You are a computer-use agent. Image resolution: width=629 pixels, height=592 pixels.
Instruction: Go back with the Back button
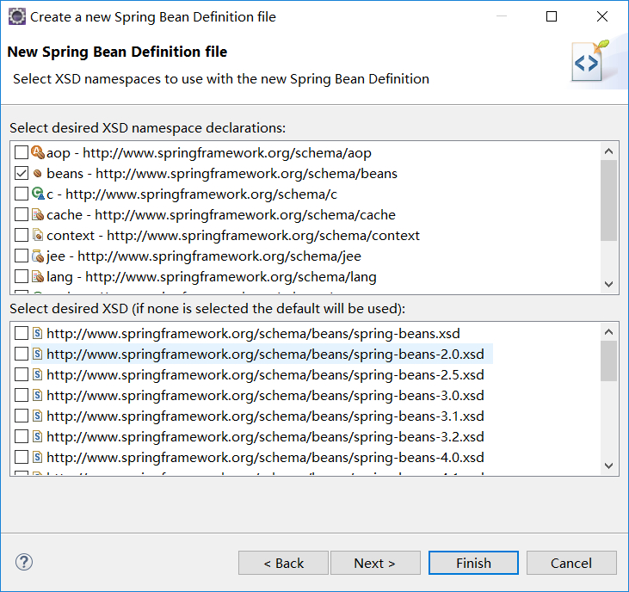pos(283,563)
